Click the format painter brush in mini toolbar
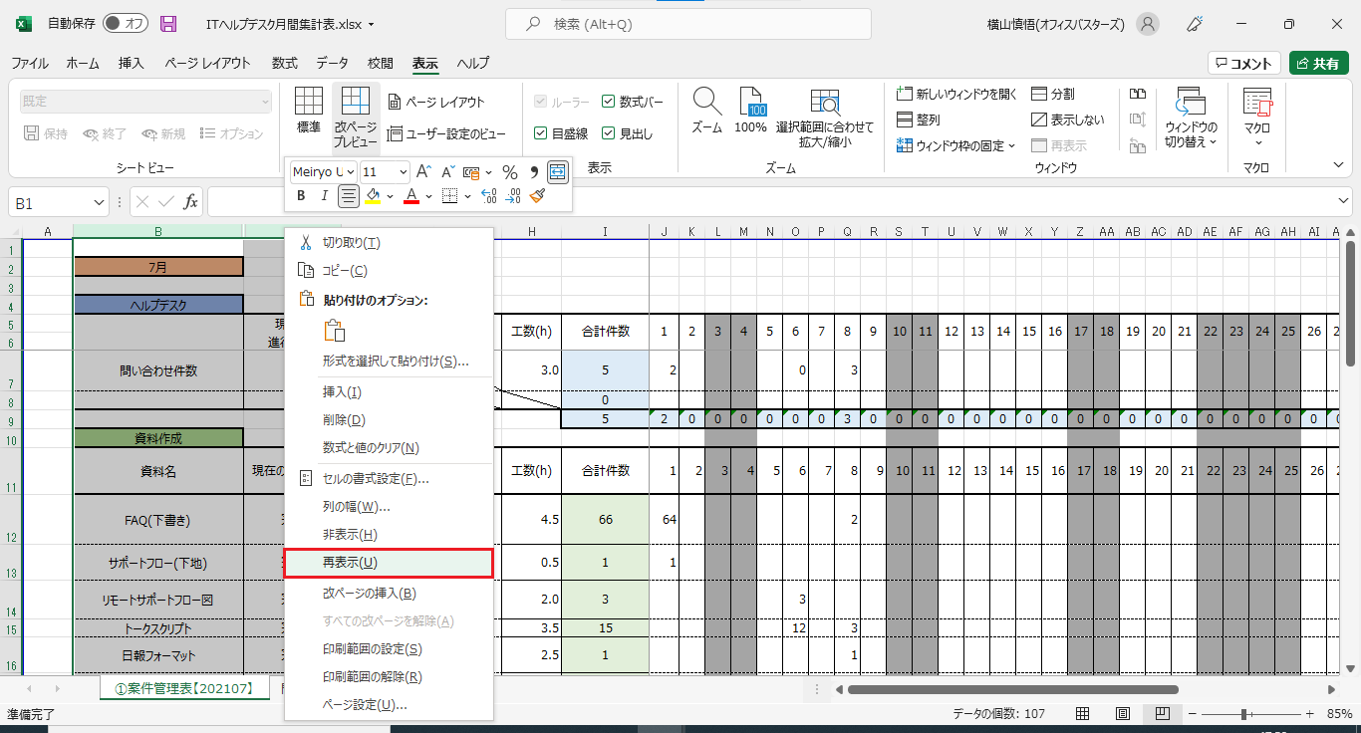The width and height of the screenshot is (1361, 733). tap(537, 196)
